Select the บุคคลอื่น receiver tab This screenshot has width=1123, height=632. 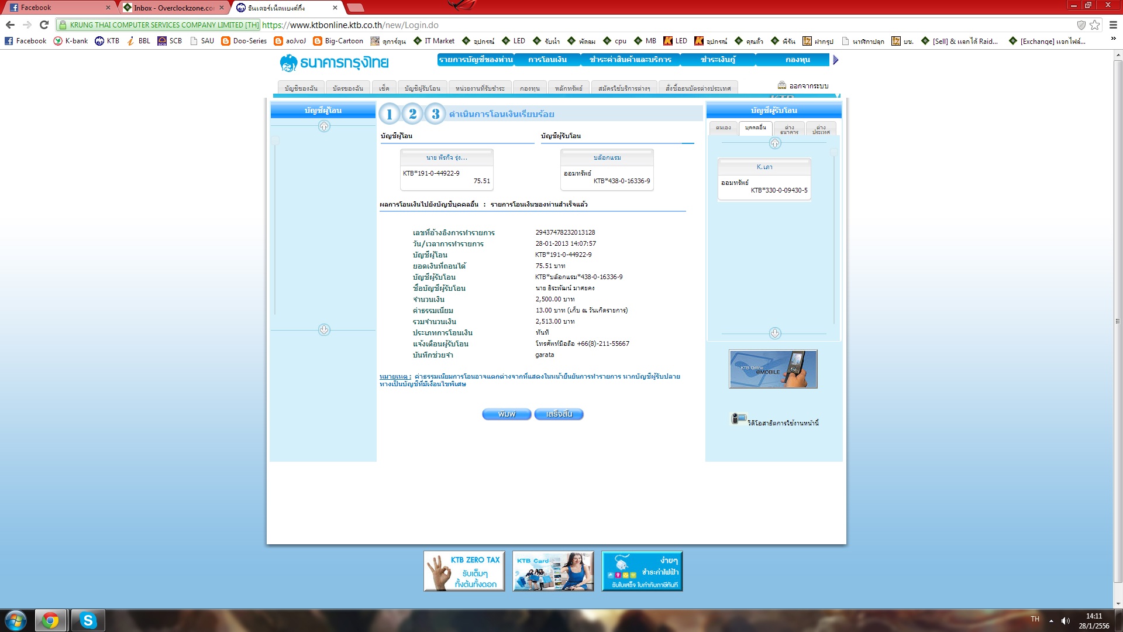tap(755, 128)
